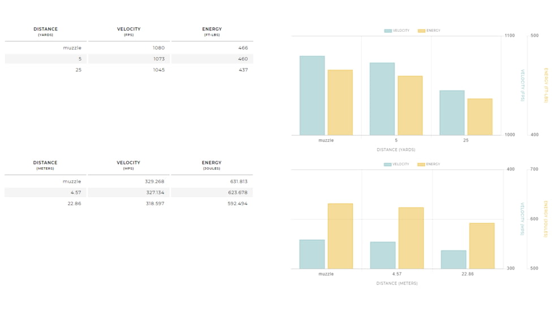Select the 4.57 meter energy bar
Screen dimensions: 553x311
[x=411, y=238]
